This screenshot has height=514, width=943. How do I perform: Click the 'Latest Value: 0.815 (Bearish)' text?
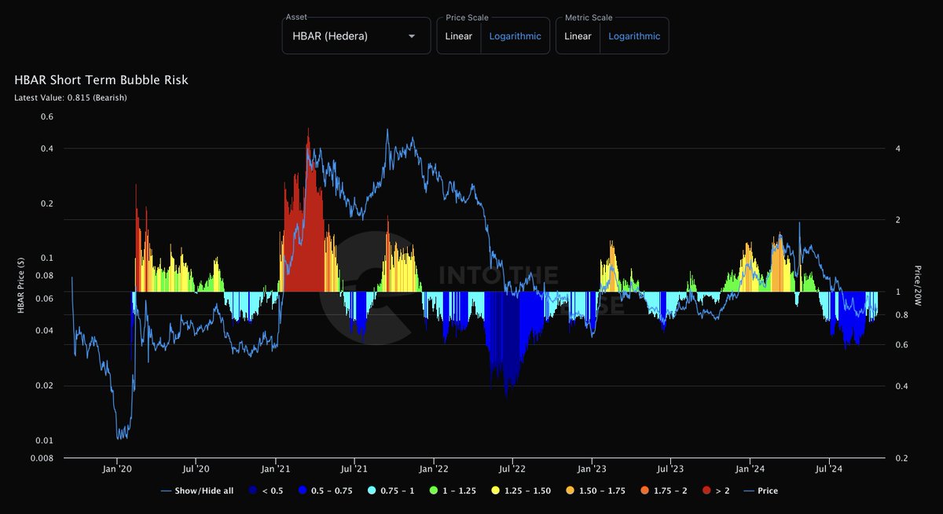point(71,97)
